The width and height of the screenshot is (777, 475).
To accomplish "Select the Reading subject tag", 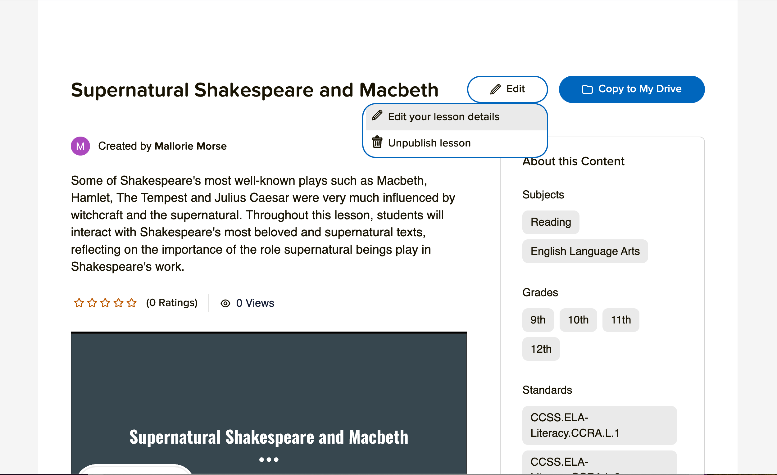I will click(551, 222).
